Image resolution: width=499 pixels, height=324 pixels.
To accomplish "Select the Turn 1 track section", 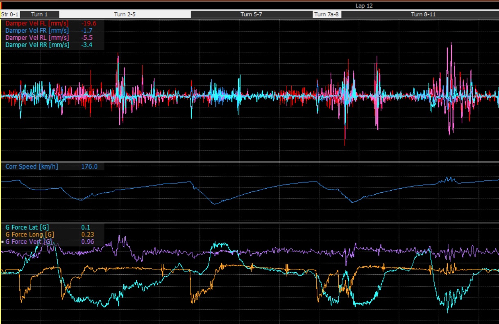I will coord(39,14).
